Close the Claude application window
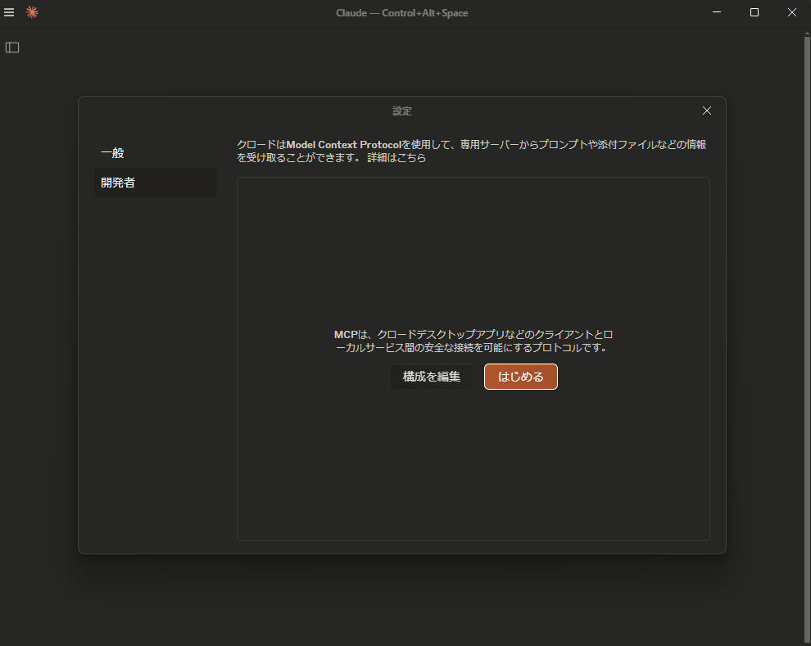 792,12
